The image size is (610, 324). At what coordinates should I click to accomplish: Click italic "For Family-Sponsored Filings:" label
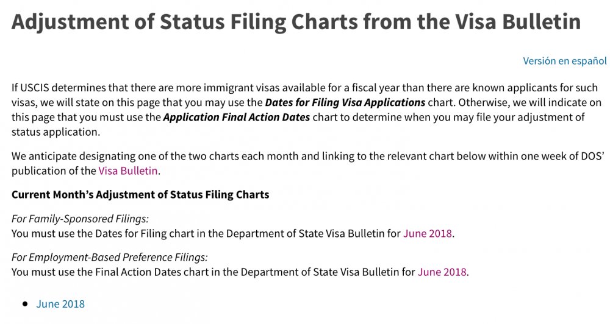pyautogui.click(x=80, y=218)
